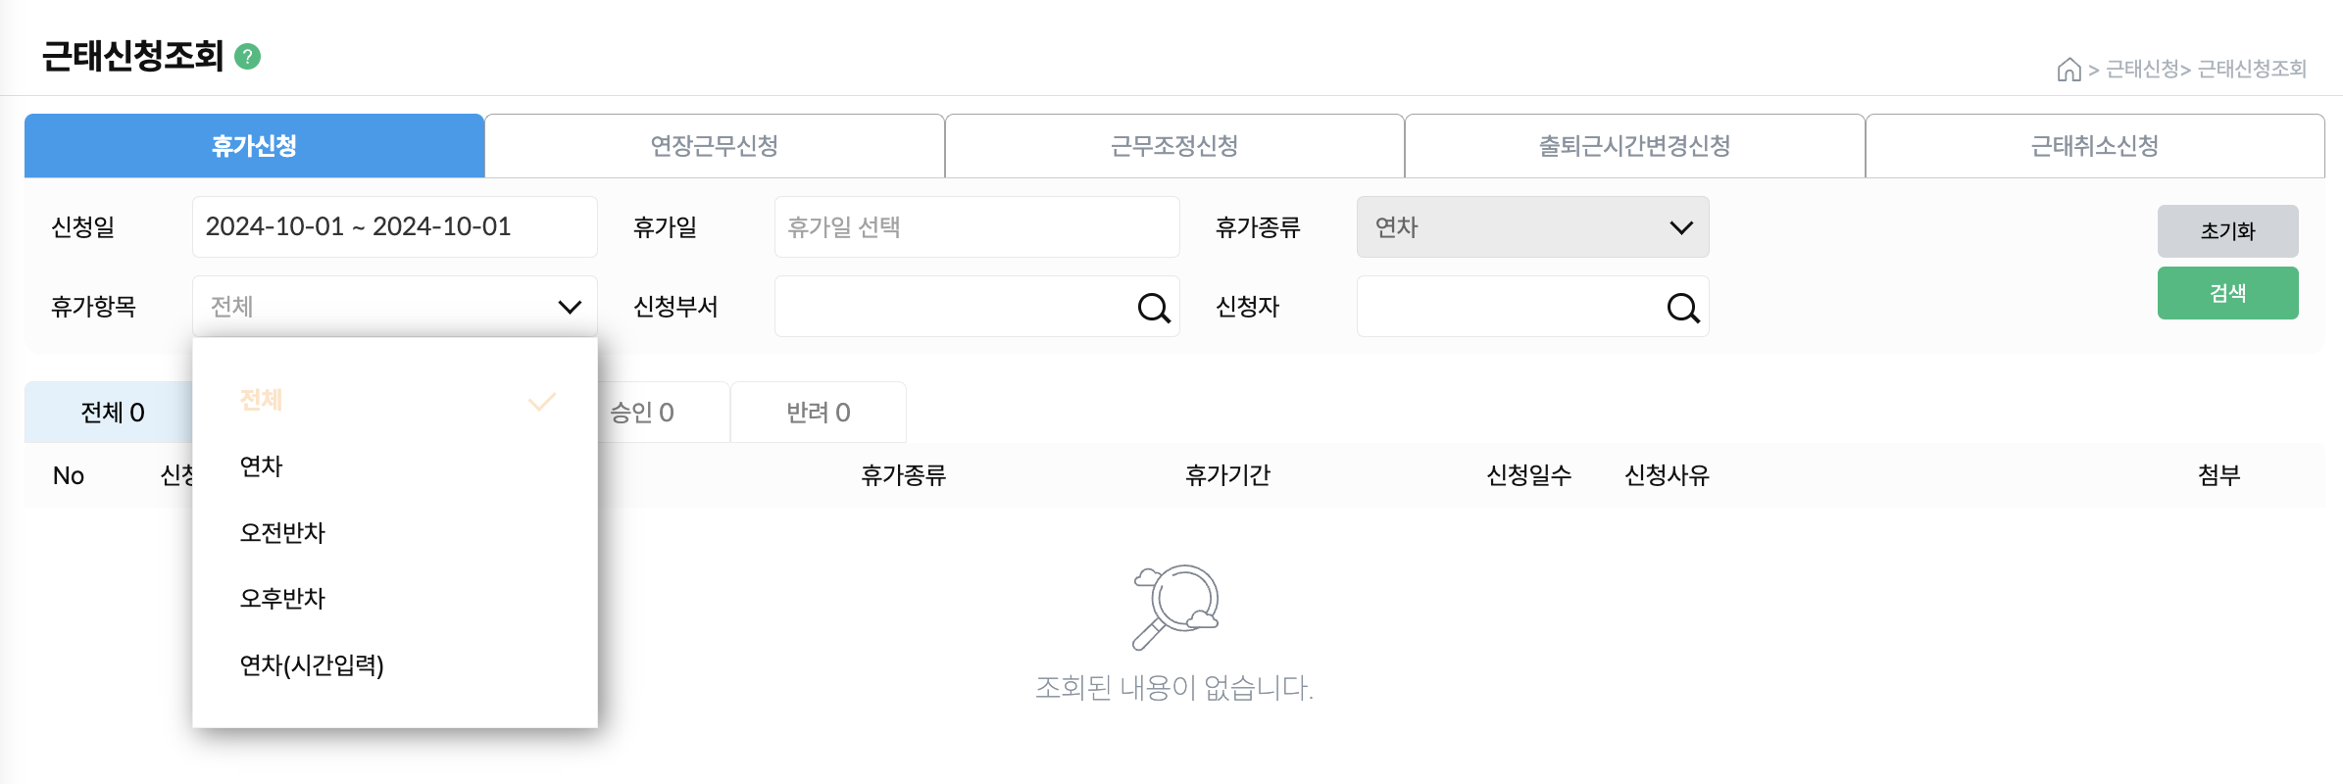Switch to the 연장근무신청 tab
Screen dimensions: 2343x784
(714, 146)
